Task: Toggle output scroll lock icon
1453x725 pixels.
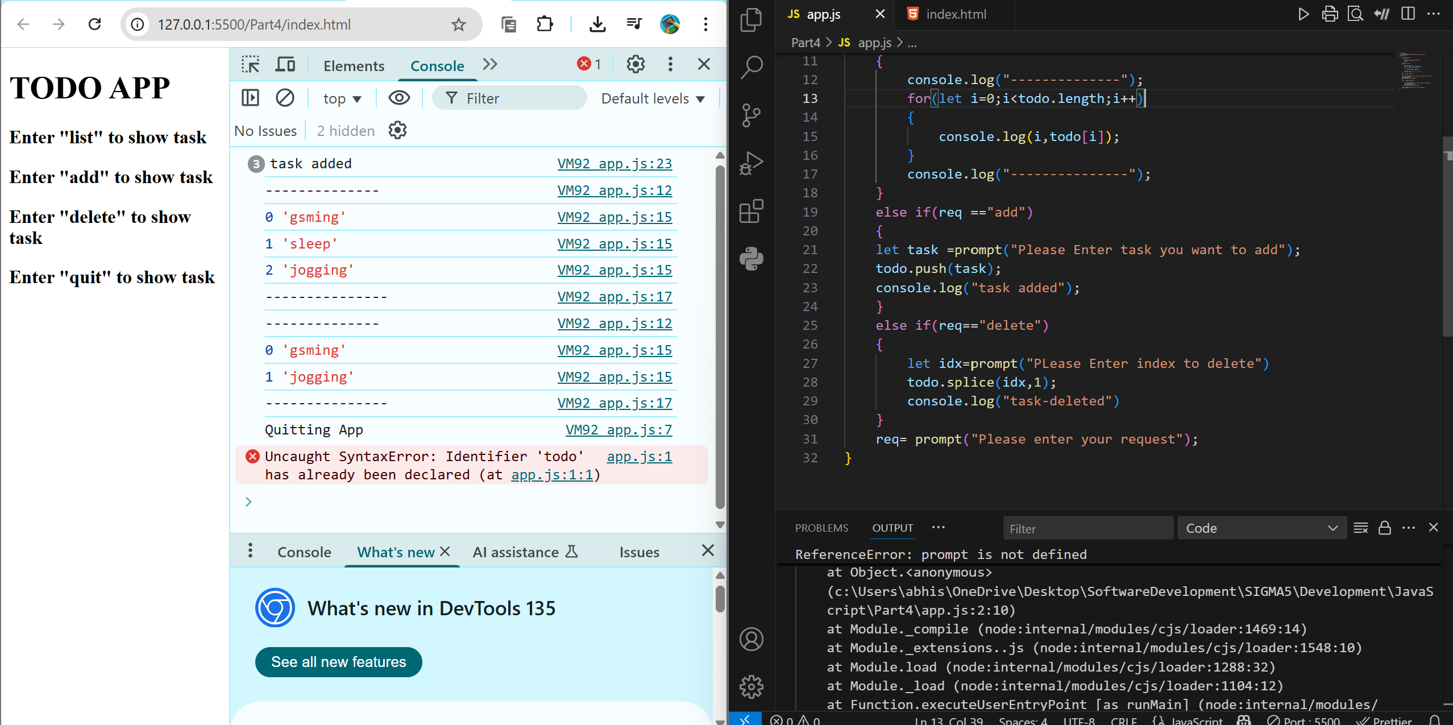Action: coord(1385,528)
